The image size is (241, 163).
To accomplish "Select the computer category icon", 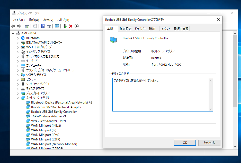I will (x=23, y=66).
